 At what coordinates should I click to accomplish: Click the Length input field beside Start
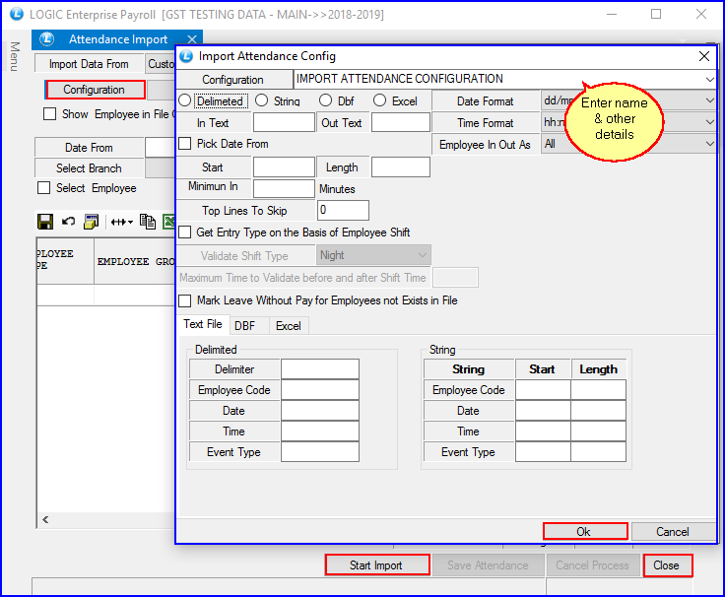pyautogui.click(x=400, y=166)
